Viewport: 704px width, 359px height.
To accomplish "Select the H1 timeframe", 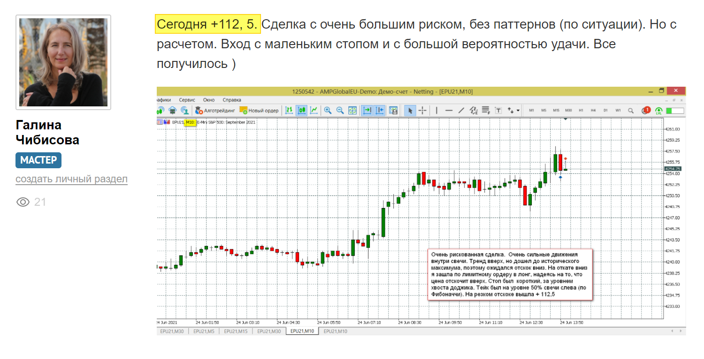I will click(x=581, y=111).
